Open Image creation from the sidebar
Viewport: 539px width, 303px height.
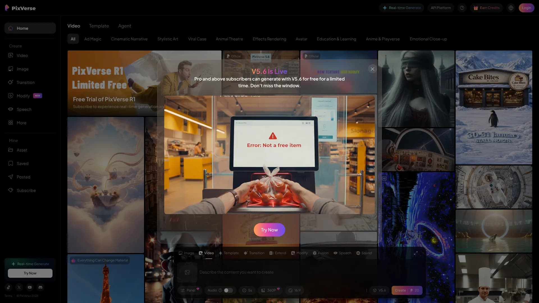[x=30, y=69]
